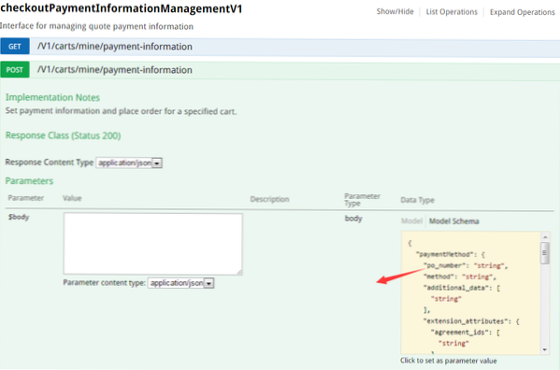
Task: Switch to the Model Schema tab
Action: tap(454, 221)
